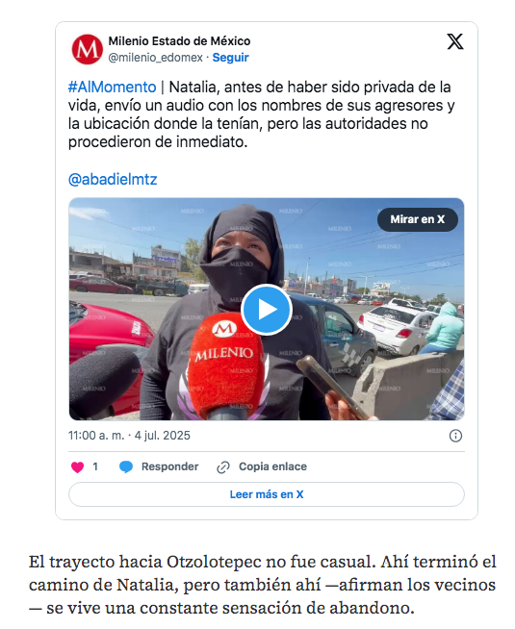Play the embedded Milenio video
Image resolution: width=515 pixels, height=629 pixels.
[267, 310]
